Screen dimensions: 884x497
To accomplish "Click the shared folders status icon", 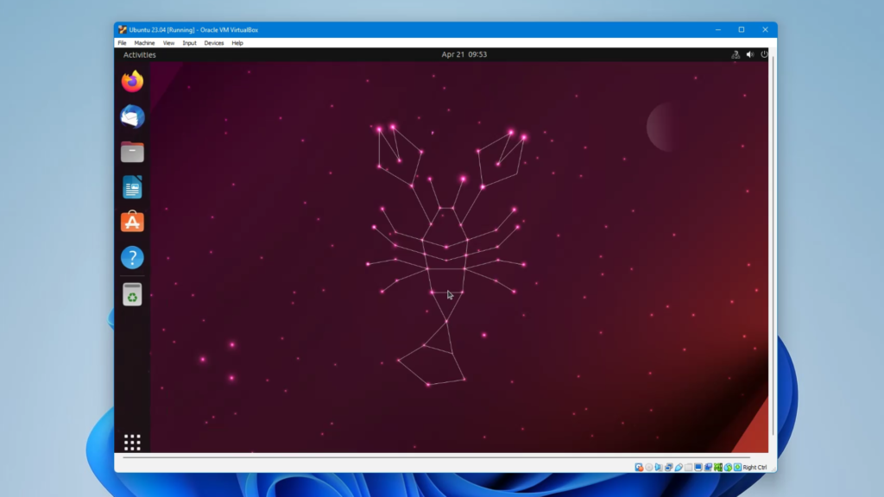I will pyautogui.click(x=688, y=467).
